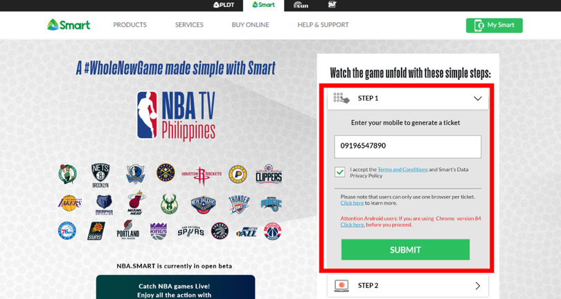This screenshot has height=299, width=561.
Task: Click the Smart logo in the navigation bar
Action: pyautogui.click(x=69, y=25)
